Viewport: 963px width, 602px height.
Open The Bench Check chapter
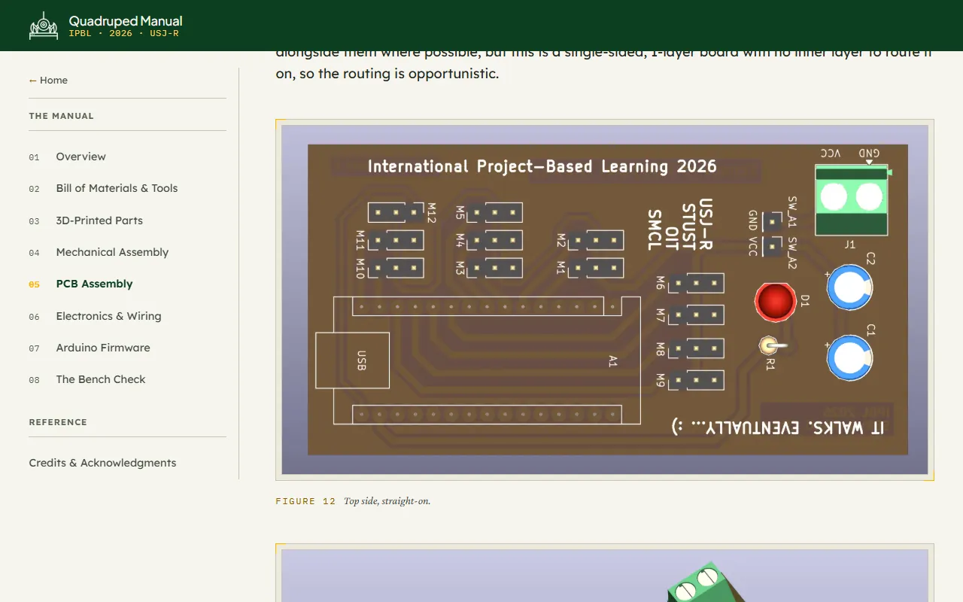(x=101, y=379)
